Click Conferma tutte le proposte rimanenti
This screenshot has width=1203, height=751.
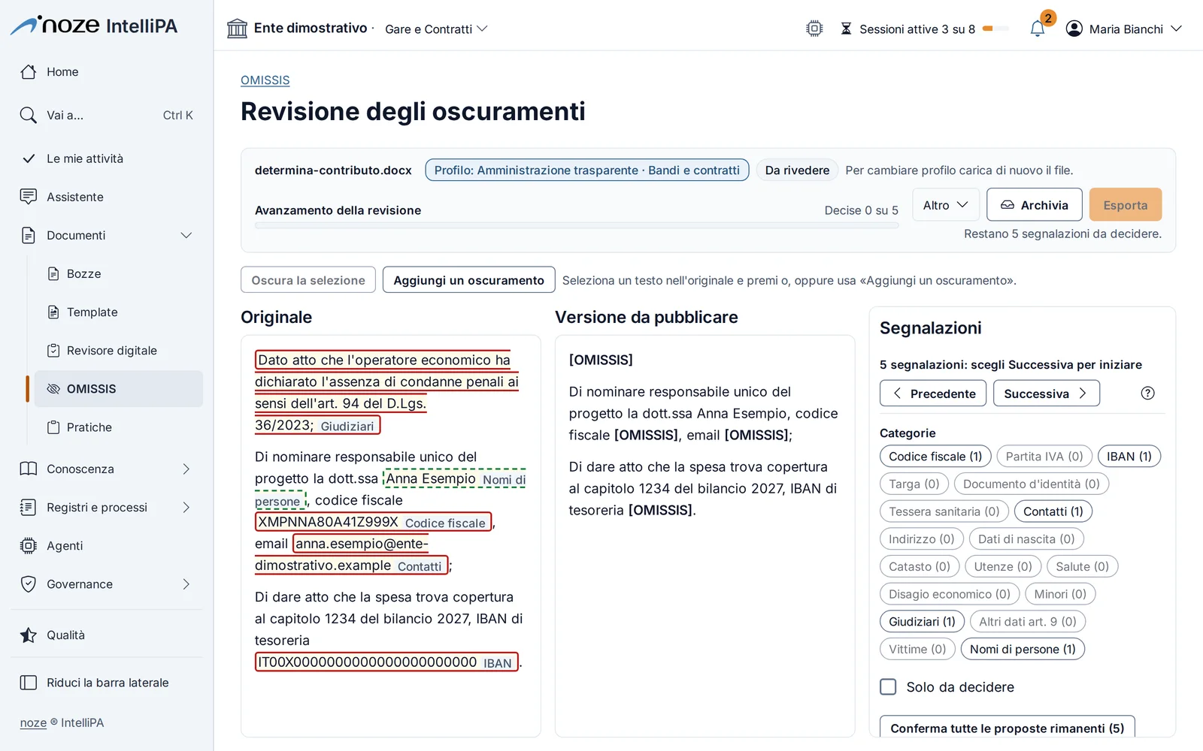click(x=1007, y=727)
